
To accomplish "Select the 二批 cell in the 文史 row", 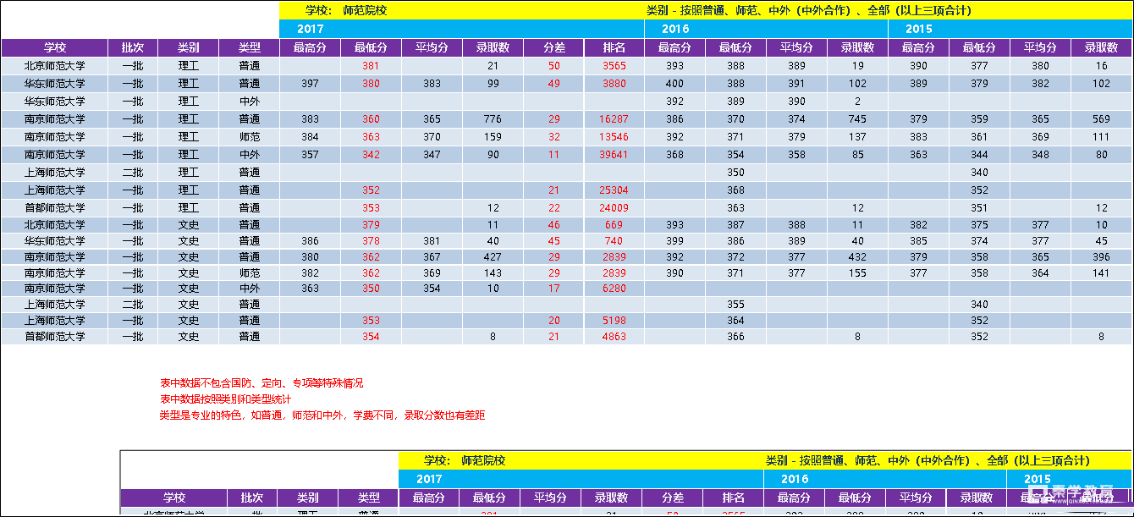I will point(133,305).
